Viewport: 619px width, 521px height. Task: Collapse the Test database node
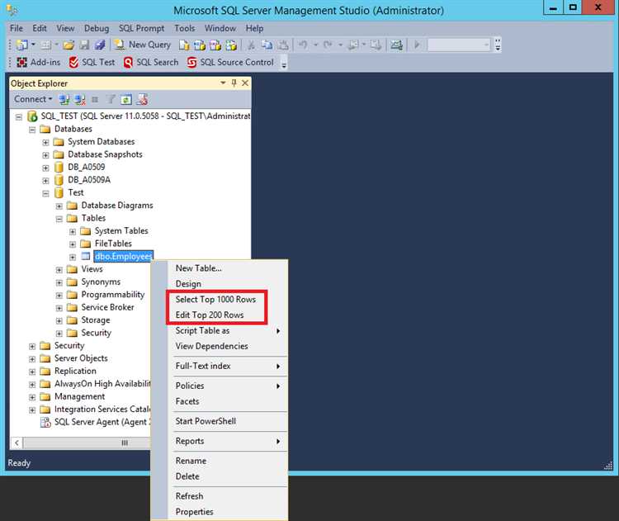45,193
